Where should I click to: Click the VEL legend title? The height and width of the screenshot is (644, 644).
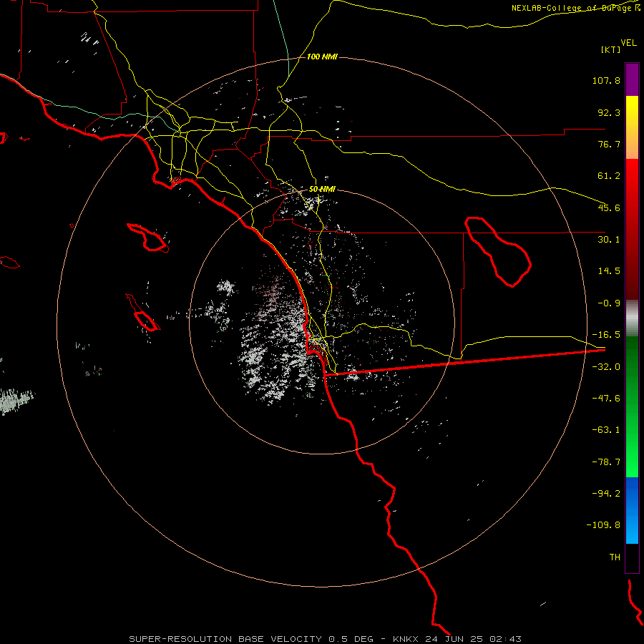[628, 43]
